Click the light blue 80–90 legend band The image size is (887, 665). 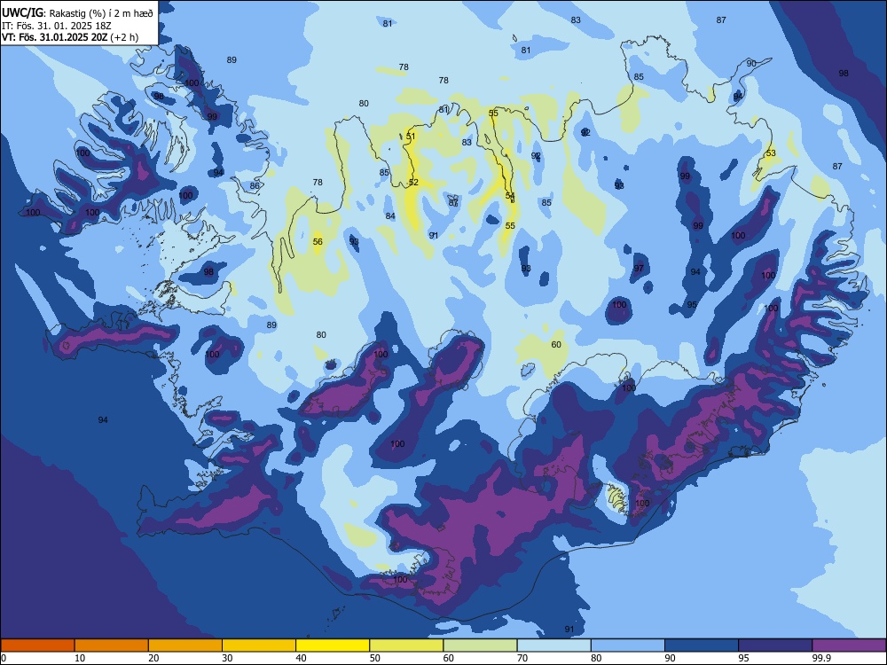pyautogui.click(x=628, y=645)
